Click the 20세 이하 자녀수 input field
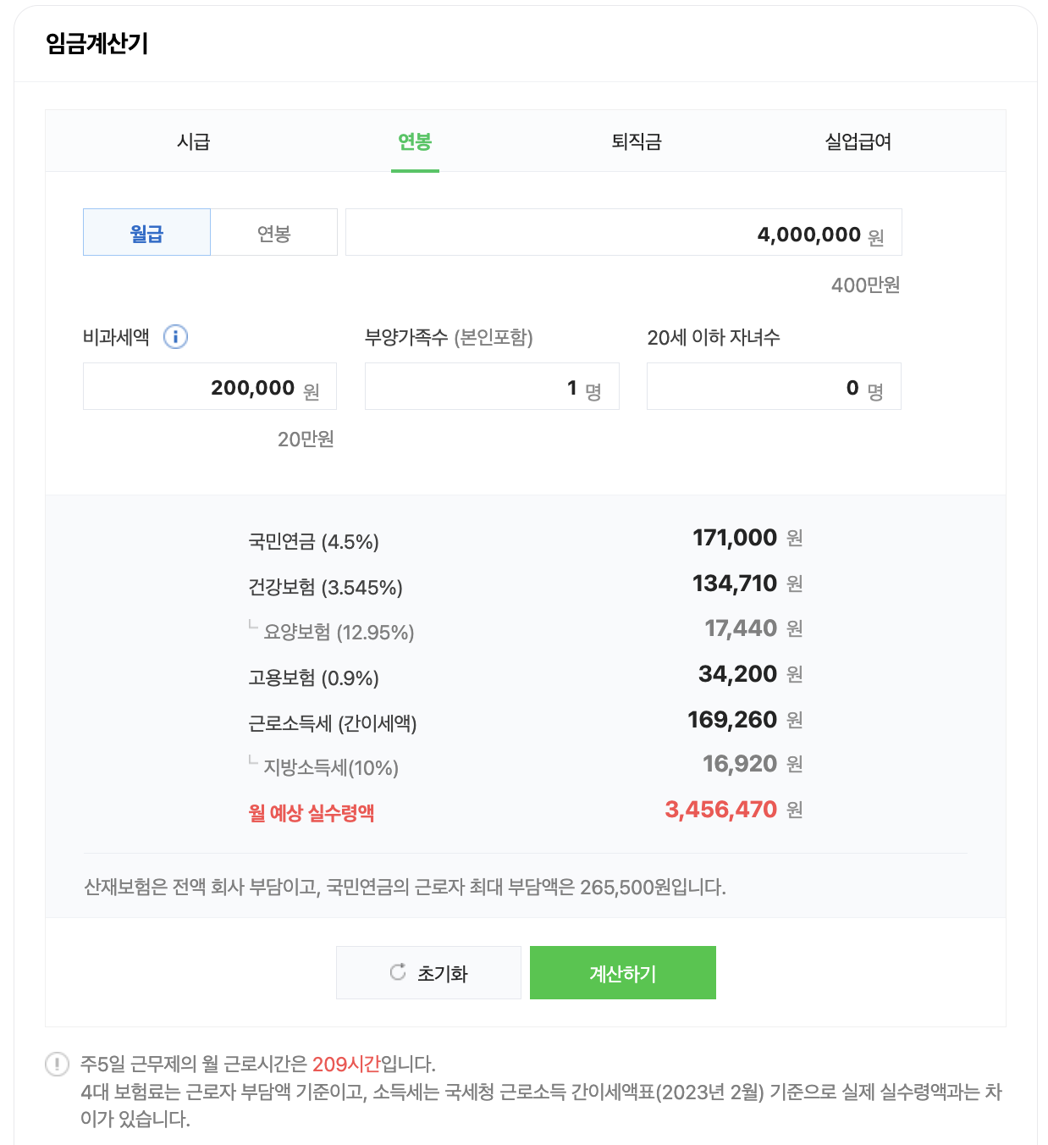The height and width of the screenshot is (1145, 1048). (x=774, y=386)
